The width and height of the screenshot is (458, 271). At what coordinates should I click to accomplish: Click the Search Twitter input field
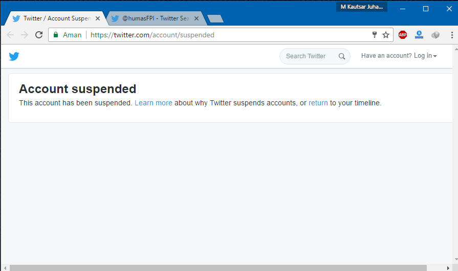(315, 56)
